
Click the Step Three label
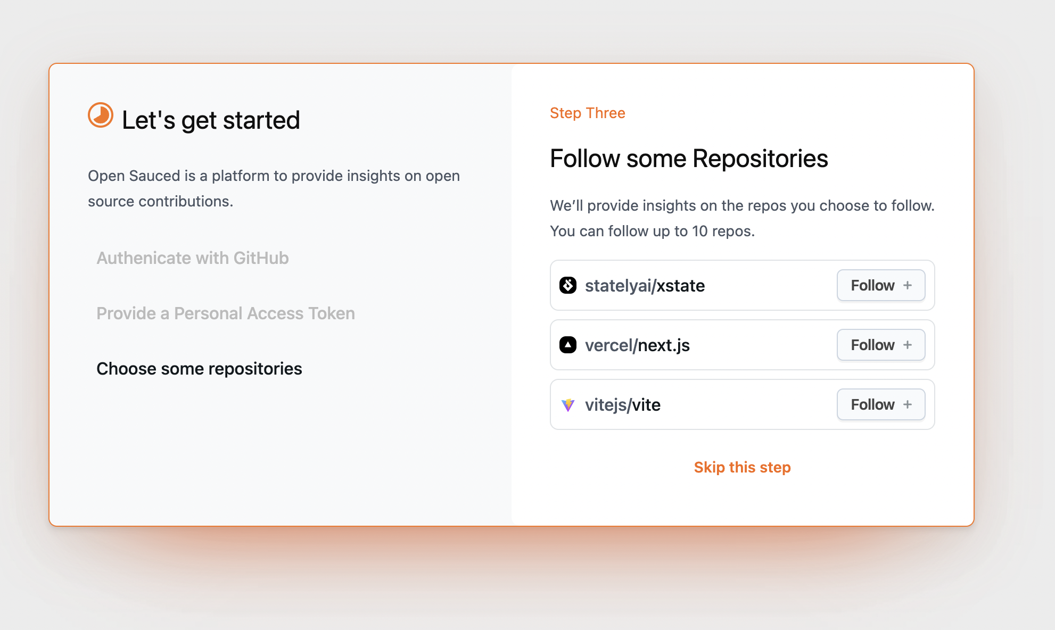[x=587, y=113]
